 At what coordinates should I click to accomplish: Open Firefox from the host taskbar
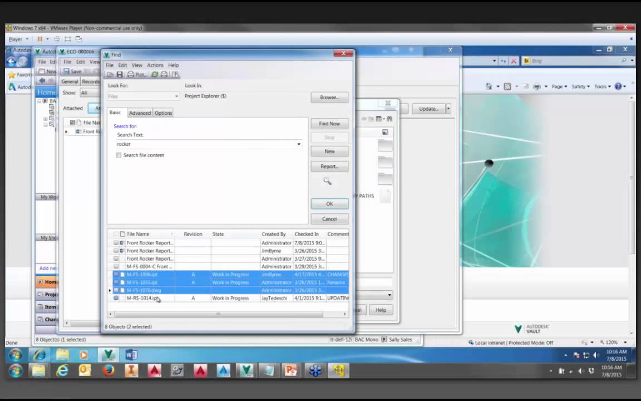(x=109, y=371)
